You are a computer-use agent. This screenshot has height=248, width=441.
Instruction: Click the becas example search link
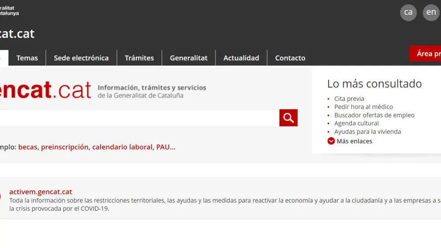tap(28, 147)
